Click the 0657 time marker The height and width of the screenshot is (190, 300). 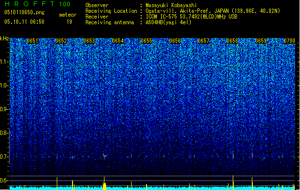[204, 41]
